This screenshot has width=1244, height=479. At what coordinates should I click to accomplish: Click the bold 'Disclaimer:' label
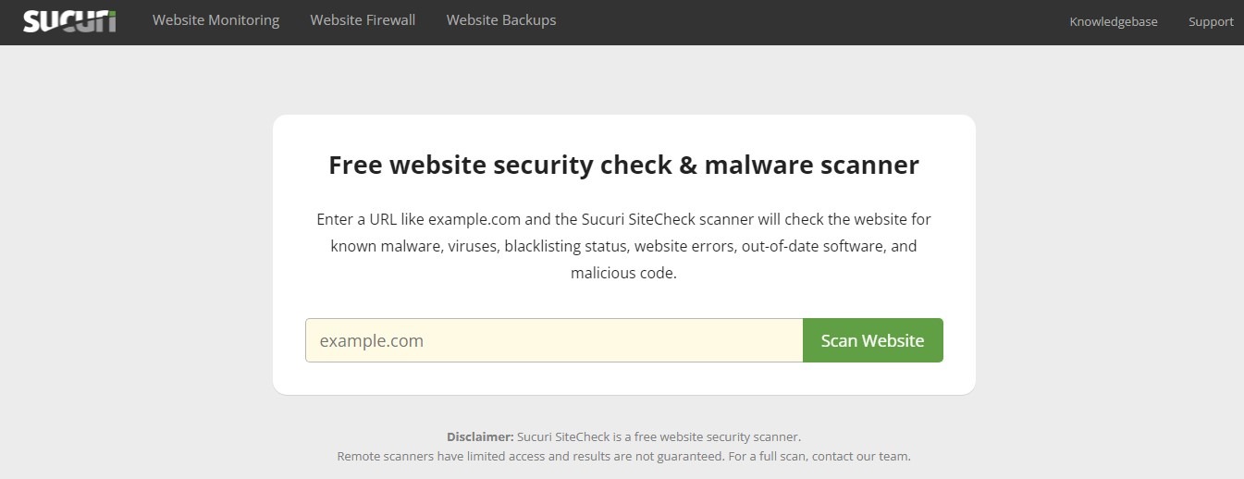(x=480, y=436)
